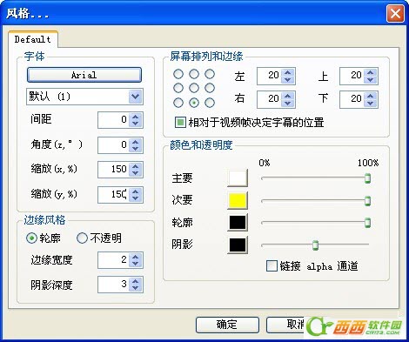409x342 pixels.
Task: Increase the 缩放 (x,%) scale value
Action: coord(136,166)
